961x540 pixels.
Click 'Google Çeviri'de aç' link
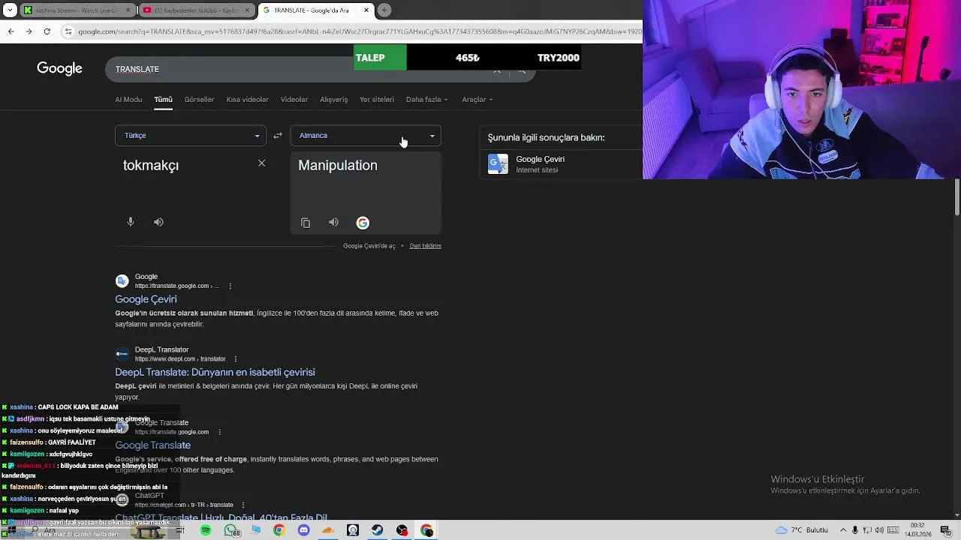369,246
